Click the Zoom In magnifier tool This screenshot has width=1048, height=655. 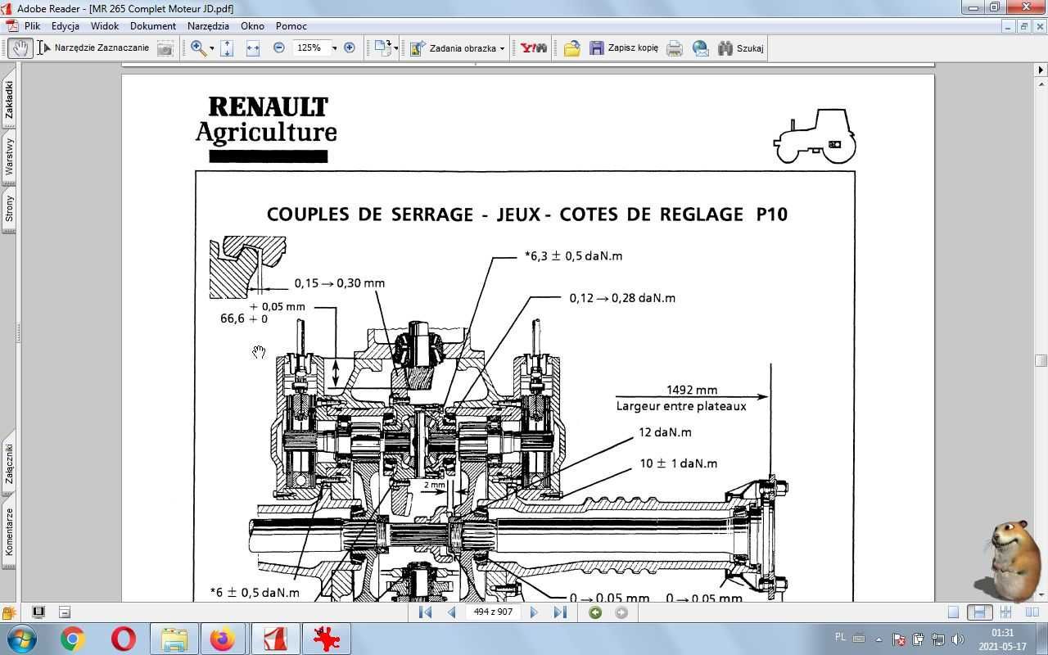click(198, 48)
